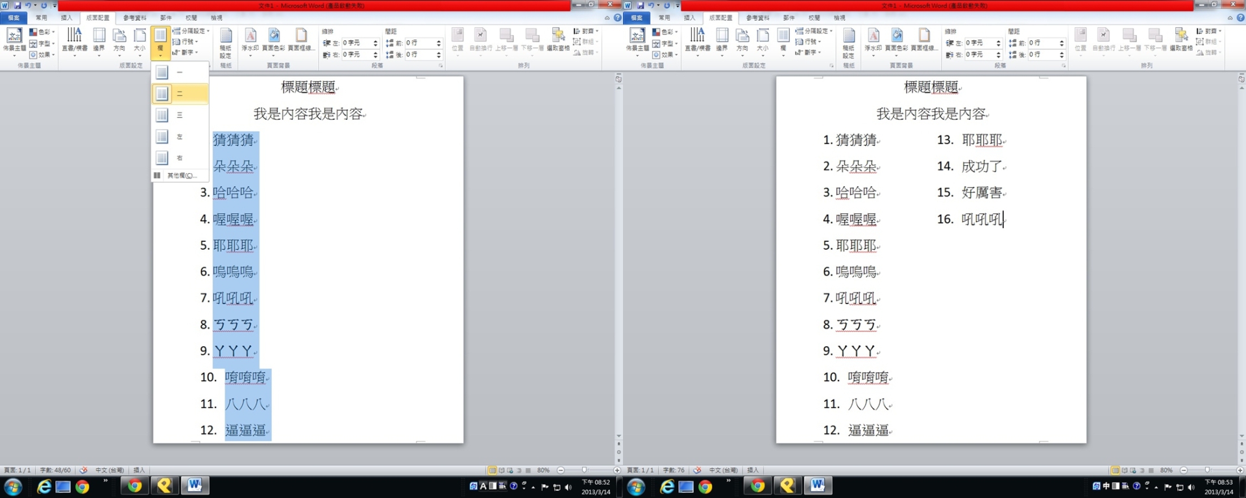
Task: Open the 分隔設定 breaks dropdown in the left window
Action: [x=191, y=30]
